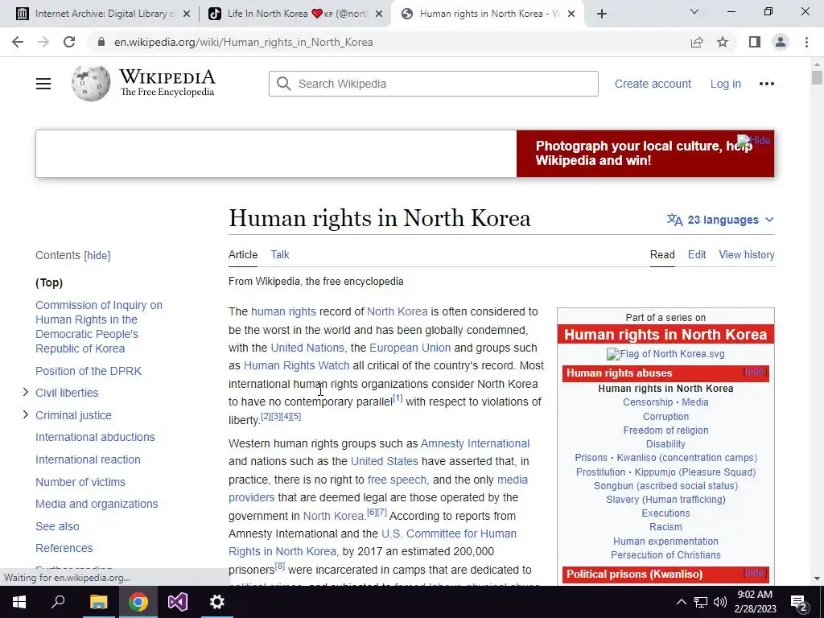Collapse Political prisons (Kwanliso) infobox section

(755, 573)
